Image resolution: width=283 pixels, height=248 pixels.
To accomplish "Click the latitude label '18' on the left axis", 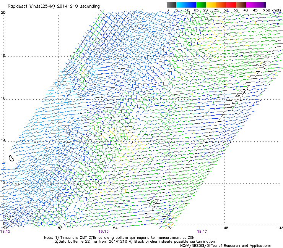I will pos(3,56).
